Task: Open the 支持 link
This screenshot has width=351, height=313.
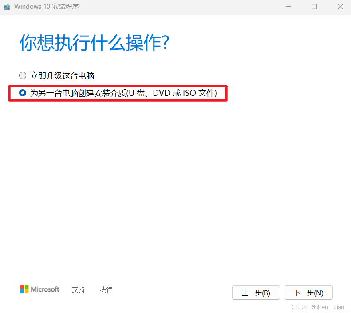Action: (79, 289)
